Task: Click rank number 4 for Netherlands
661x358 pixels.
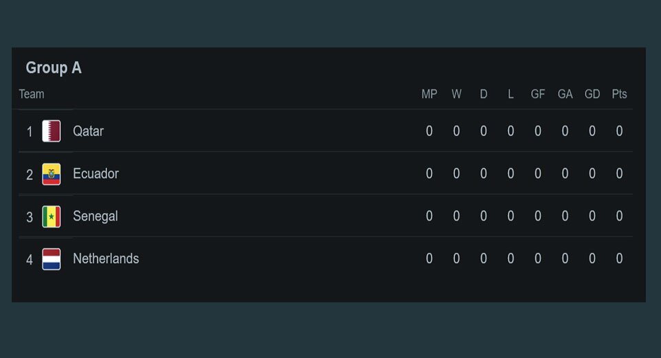Action: pos(30,260)
